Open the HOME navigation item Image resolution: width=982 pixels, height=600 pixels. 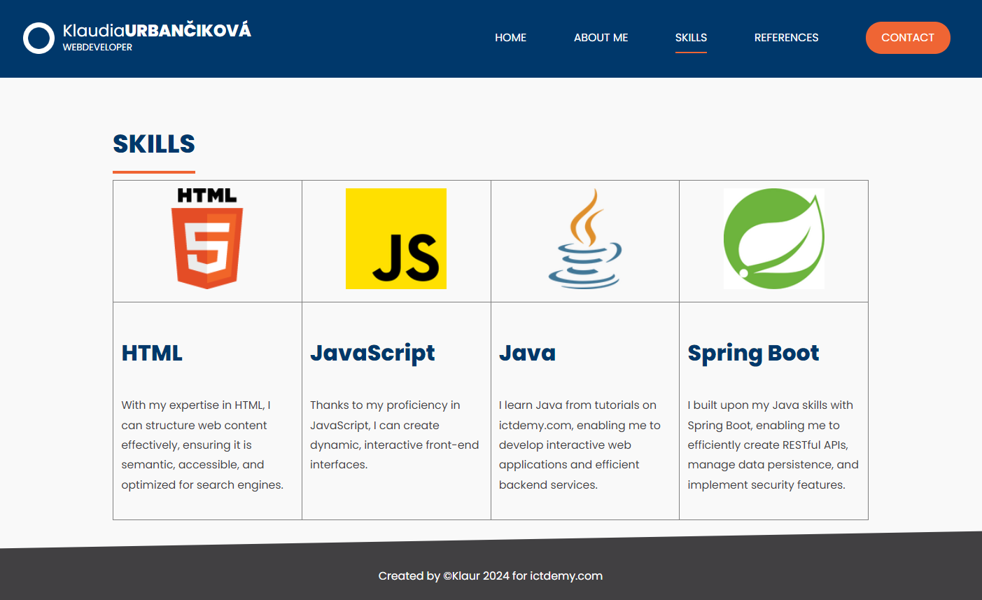pos(510,38)
